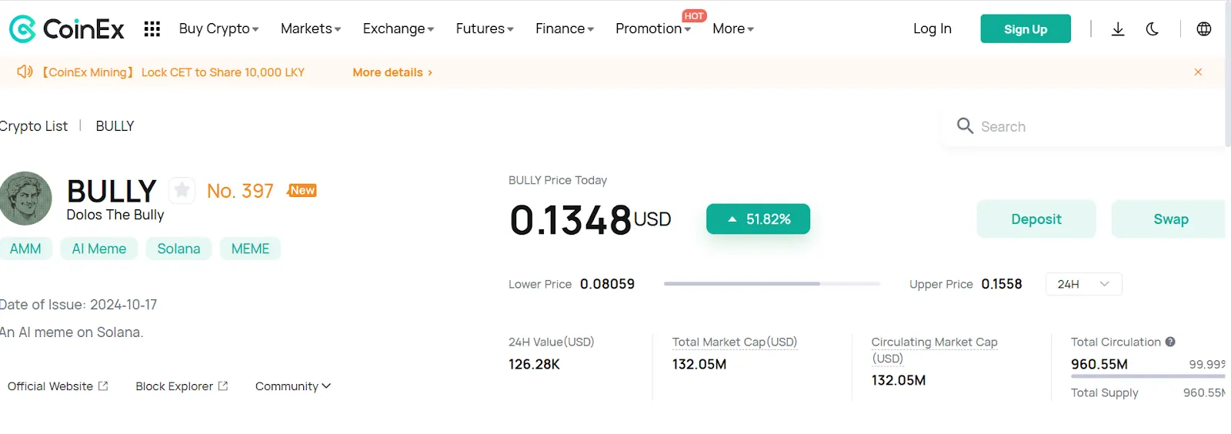
Task: Expand the Finance menu
Action: point(565,28)
